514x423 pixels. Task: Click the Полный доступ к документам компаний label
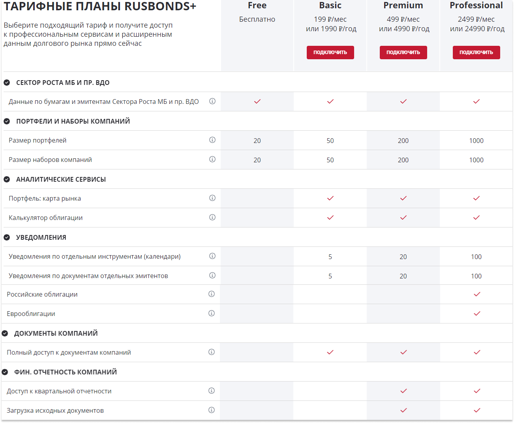tap(69, 353)
